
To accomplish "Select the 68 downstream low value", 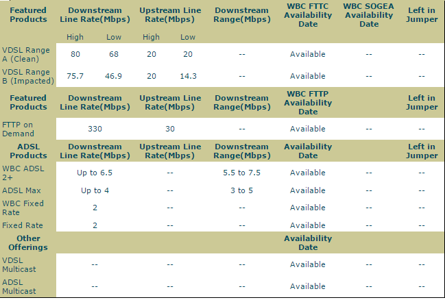I will 114,54.
